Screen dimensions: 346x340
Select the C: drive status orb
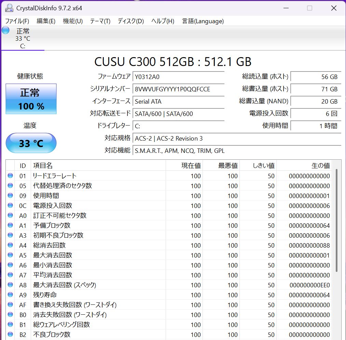click(x=5, y=30)
